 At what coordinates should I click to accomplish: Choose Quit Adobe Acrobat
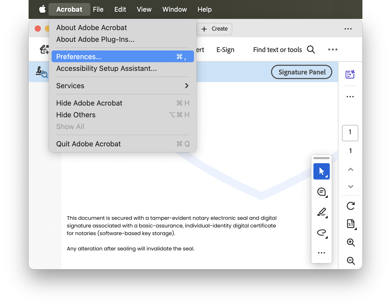(123, 144)
